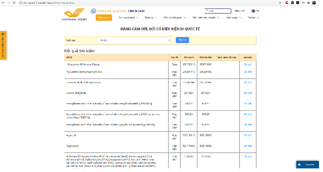Image resolution: width=323 pixels, height=172 pixels.
Task: Click the globe language icon
Action: tap(253, 11)
